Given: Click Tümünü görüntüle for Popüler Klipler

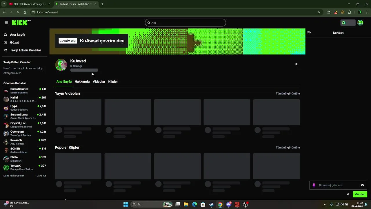Looking at the screenshot, I should click(288, 147).
